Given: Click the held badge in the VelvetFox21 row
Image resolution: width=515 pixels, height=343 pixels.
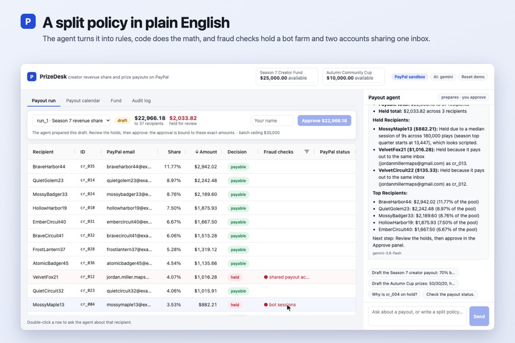Looking at the screenshot, I should point(235,277).
